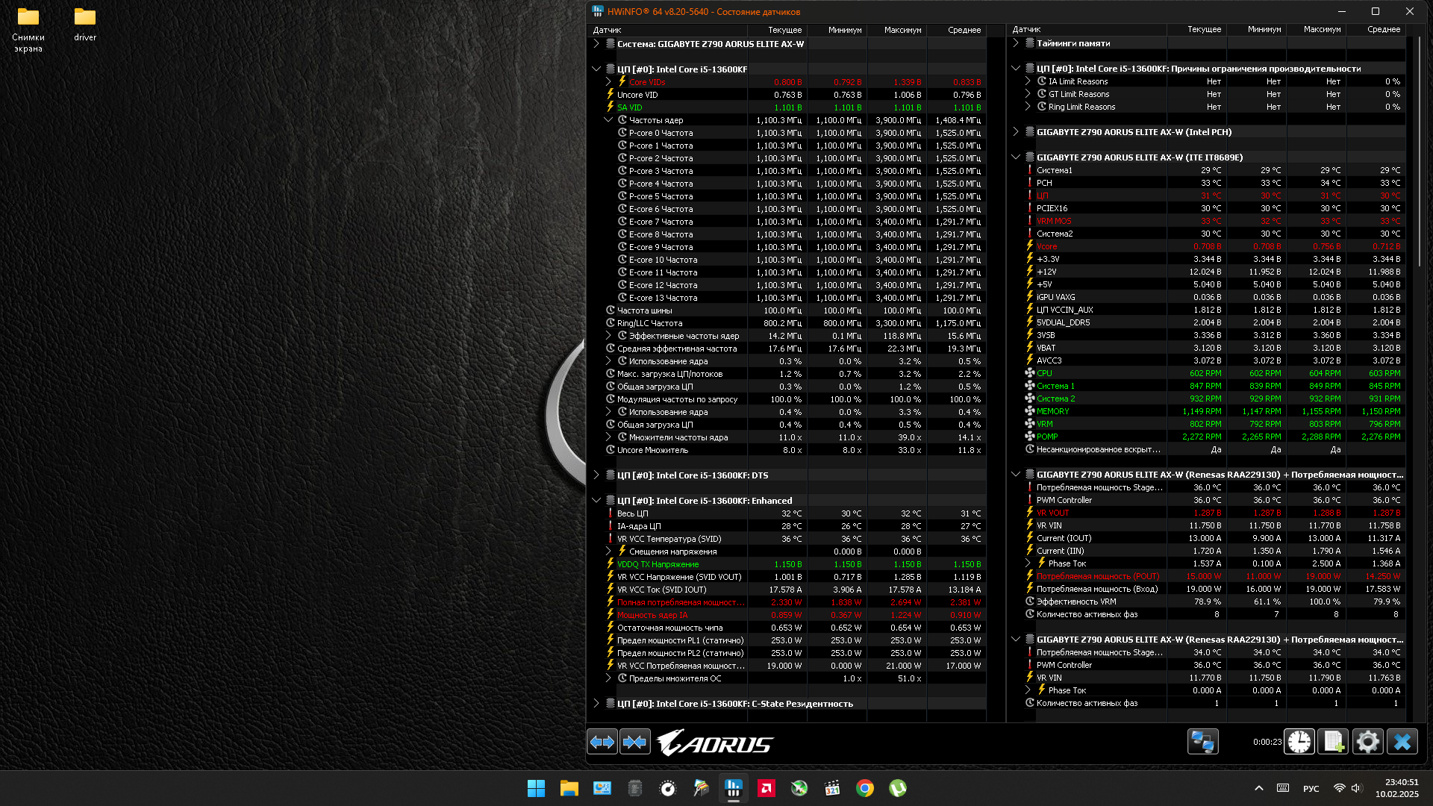Open sensor settings gear icon

tap(1367, 742)
